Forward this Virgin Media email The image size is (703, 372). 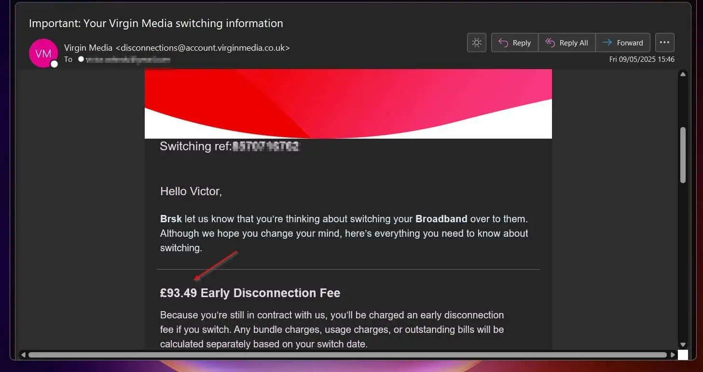623,43
